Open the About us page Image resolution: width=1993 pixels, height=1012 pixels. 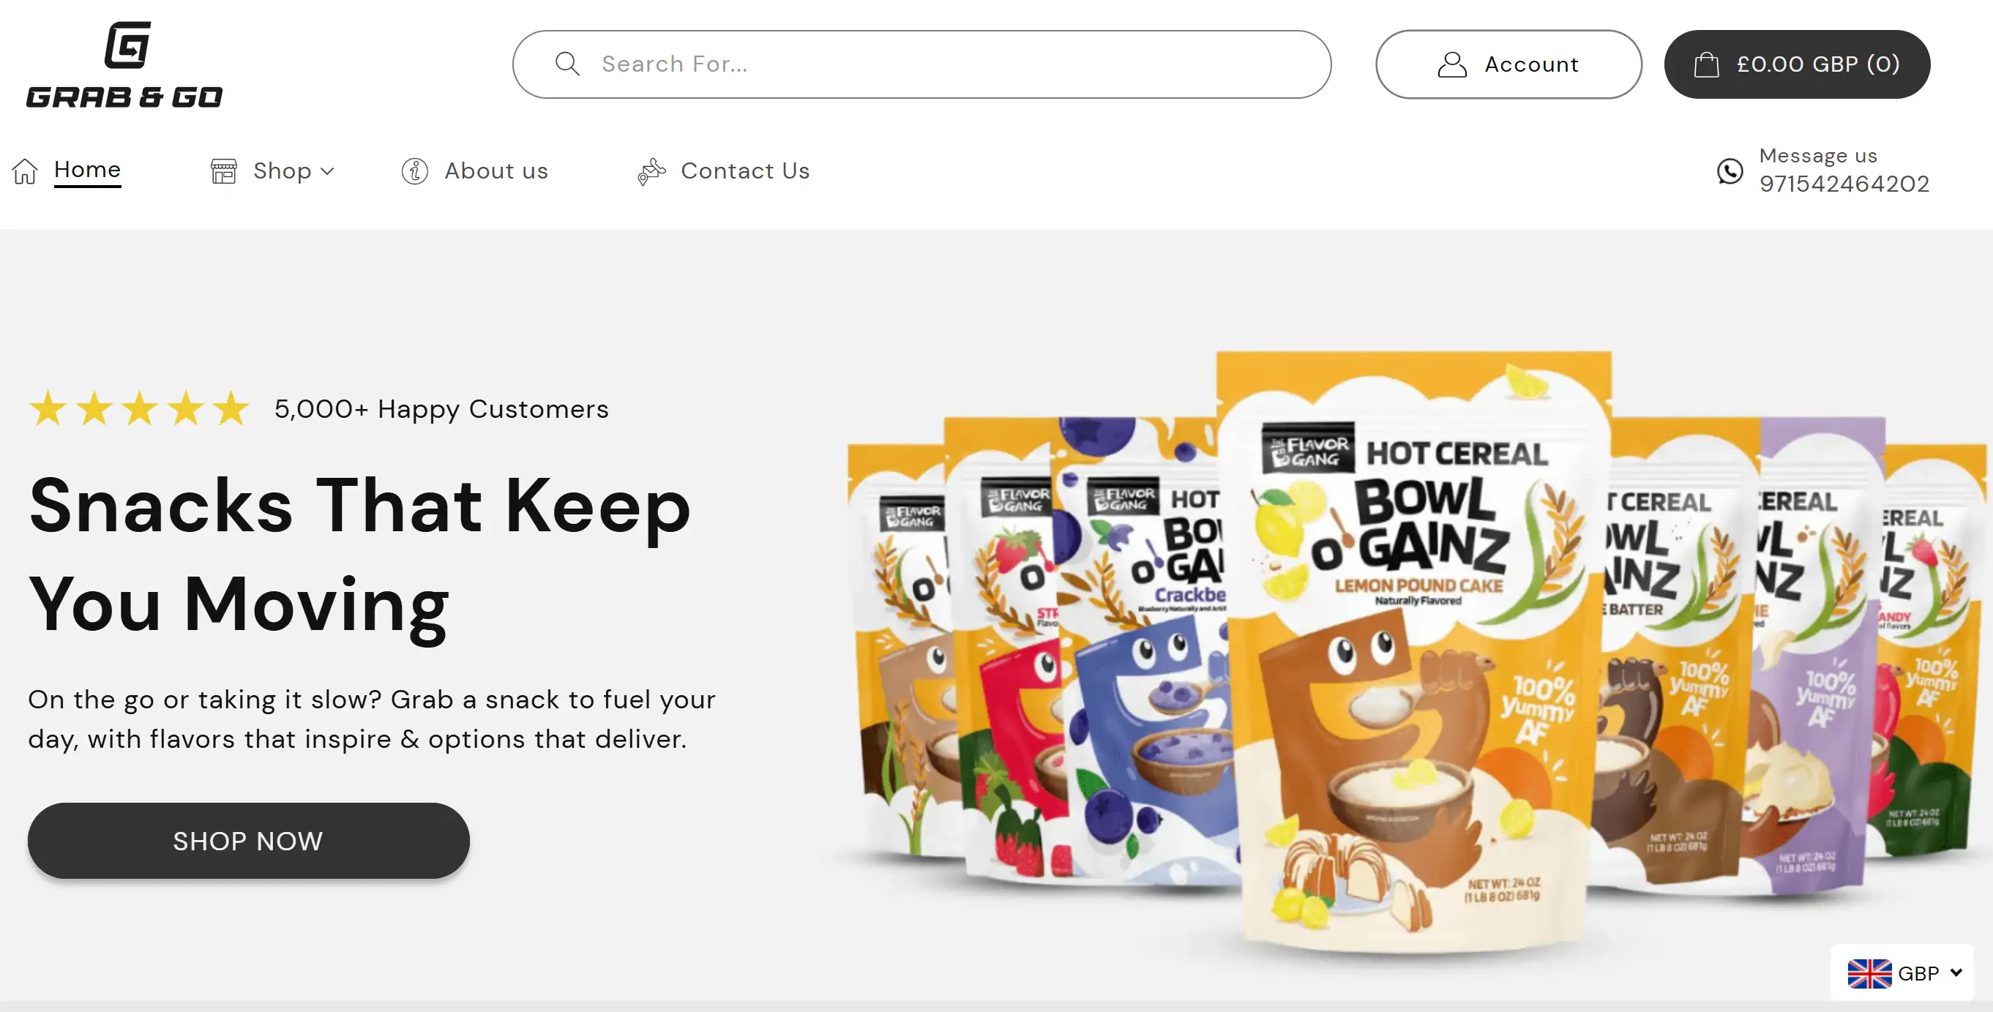496,171
